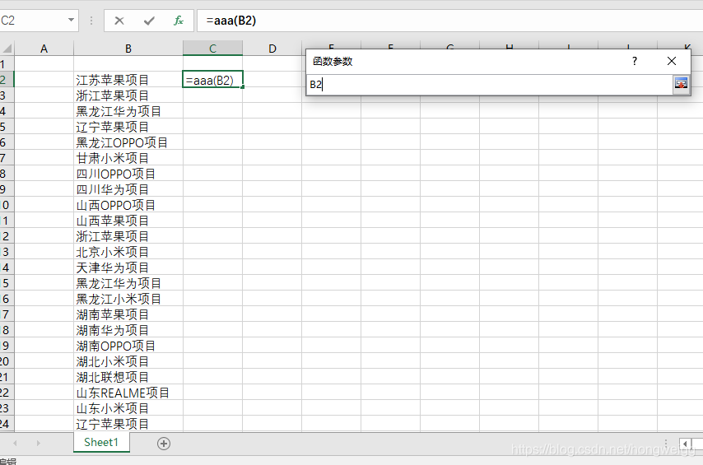
Task: Click the Select All corner triangle
Action: point(7,48)
